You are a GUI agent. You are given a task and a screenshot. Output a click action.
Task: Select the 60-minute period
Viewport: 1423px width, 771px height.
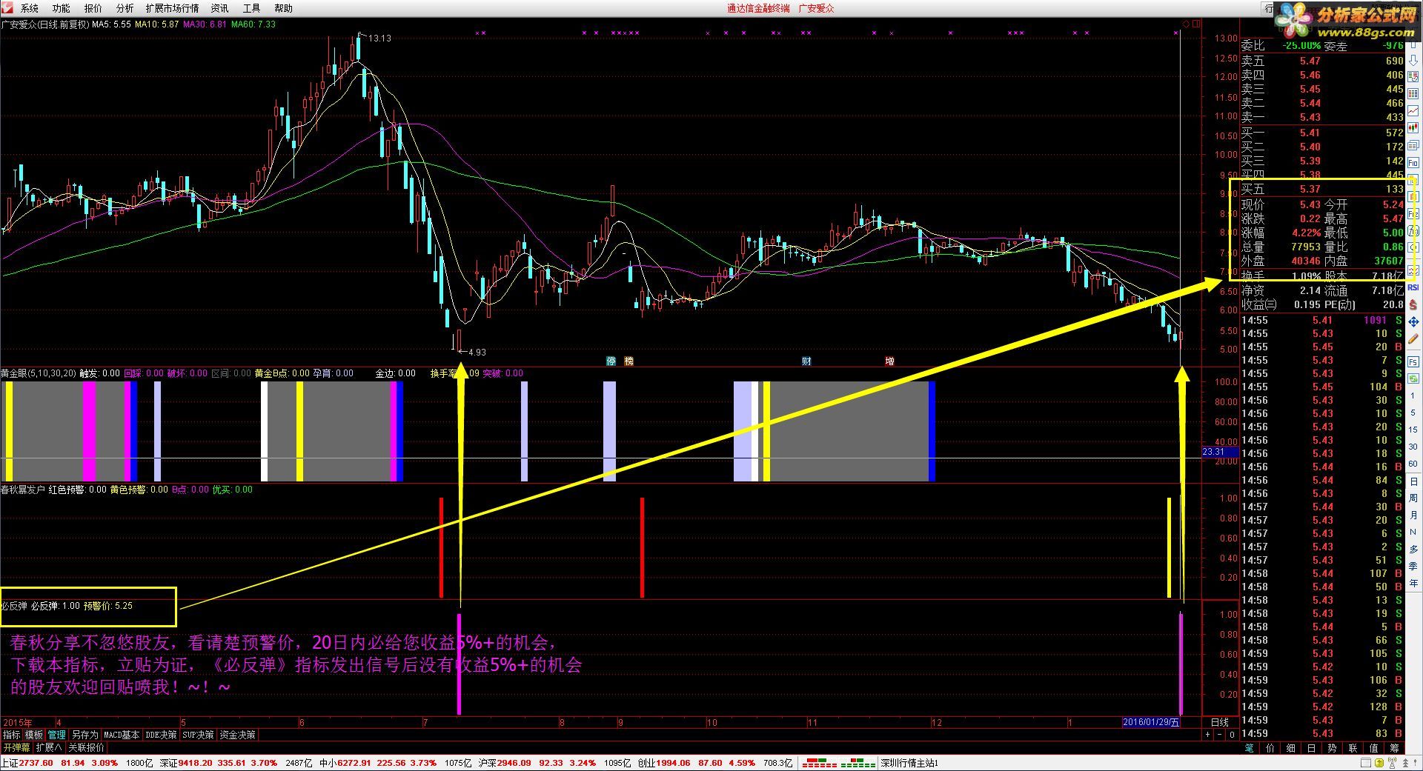click(1413, 464)
